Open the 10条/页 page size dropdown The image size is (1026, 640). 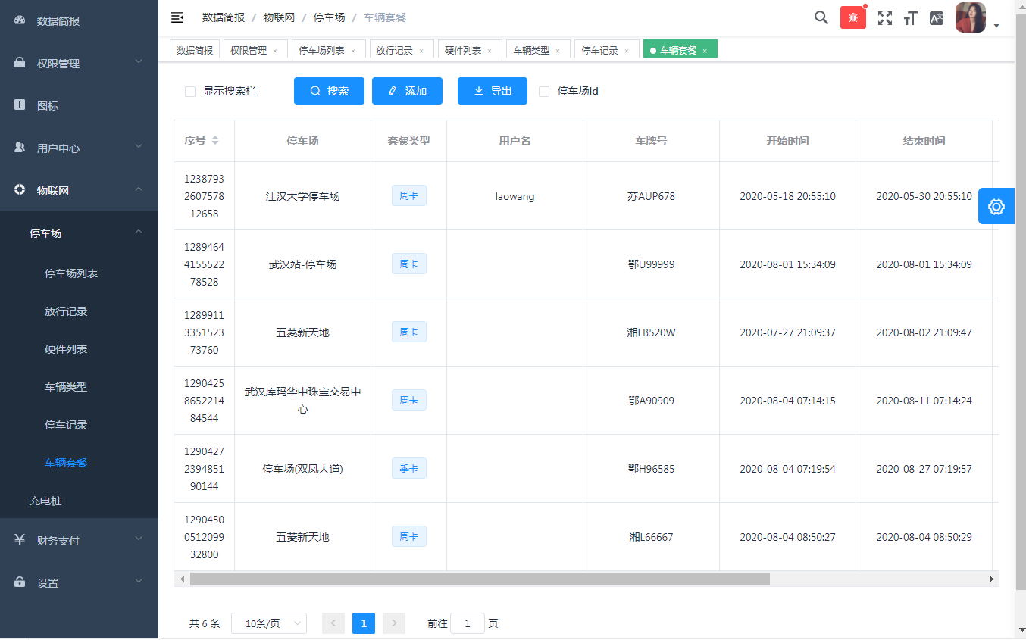click(x=268, y=623)
